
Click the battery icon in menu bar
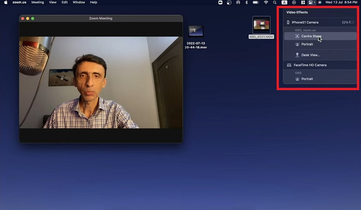tap(256, 2)
